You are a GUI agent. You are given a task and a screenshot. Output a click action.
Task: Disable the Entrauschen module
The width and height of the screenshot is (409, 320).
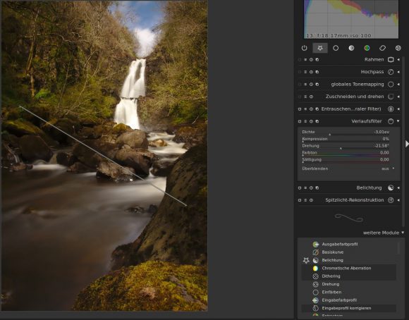click(300, 109)
